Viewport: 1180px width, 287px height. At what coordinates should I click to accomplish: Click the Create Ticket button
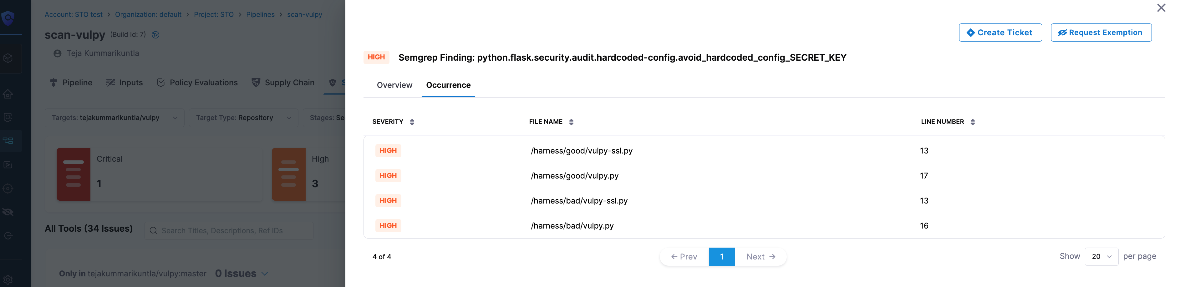pos(999,33)
